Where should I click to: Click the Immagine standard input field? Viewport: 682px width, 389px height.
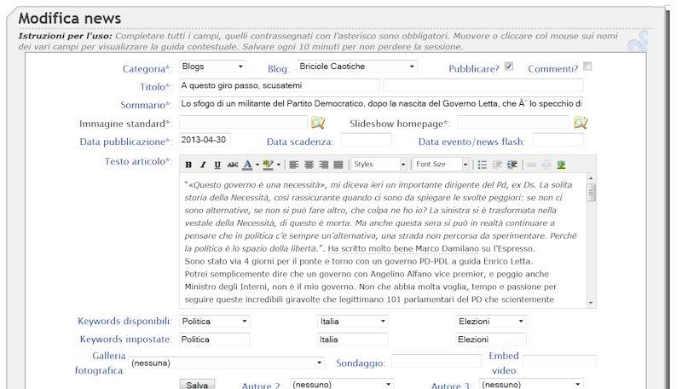coord(243,122)
